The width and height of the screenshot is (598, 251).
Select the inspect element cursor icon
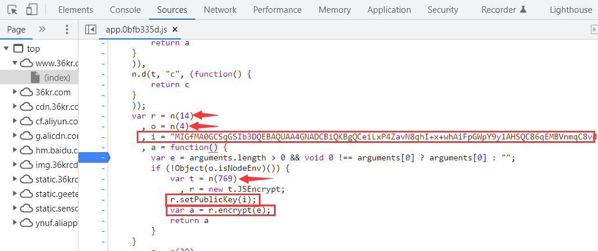coord(13,10)
